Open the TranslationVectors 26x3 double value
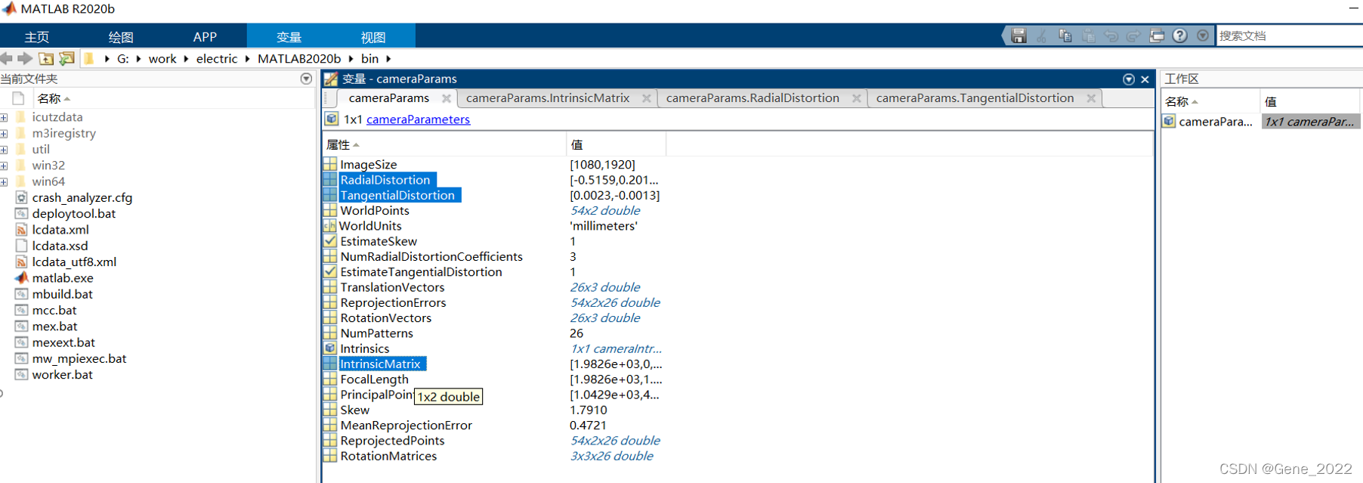This screenshot has height=483, width=1363. point(605,287)
